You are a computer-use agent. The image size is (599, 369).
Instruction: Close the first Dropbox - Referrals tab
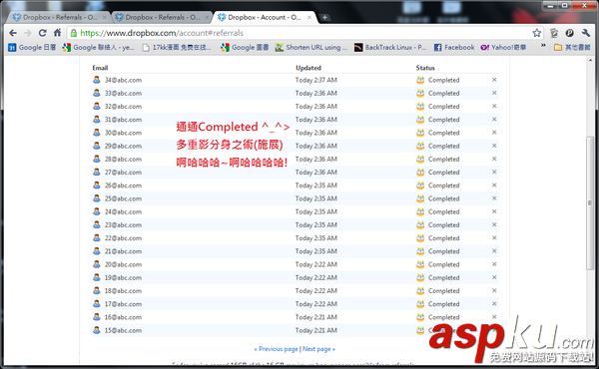(104, 18)
